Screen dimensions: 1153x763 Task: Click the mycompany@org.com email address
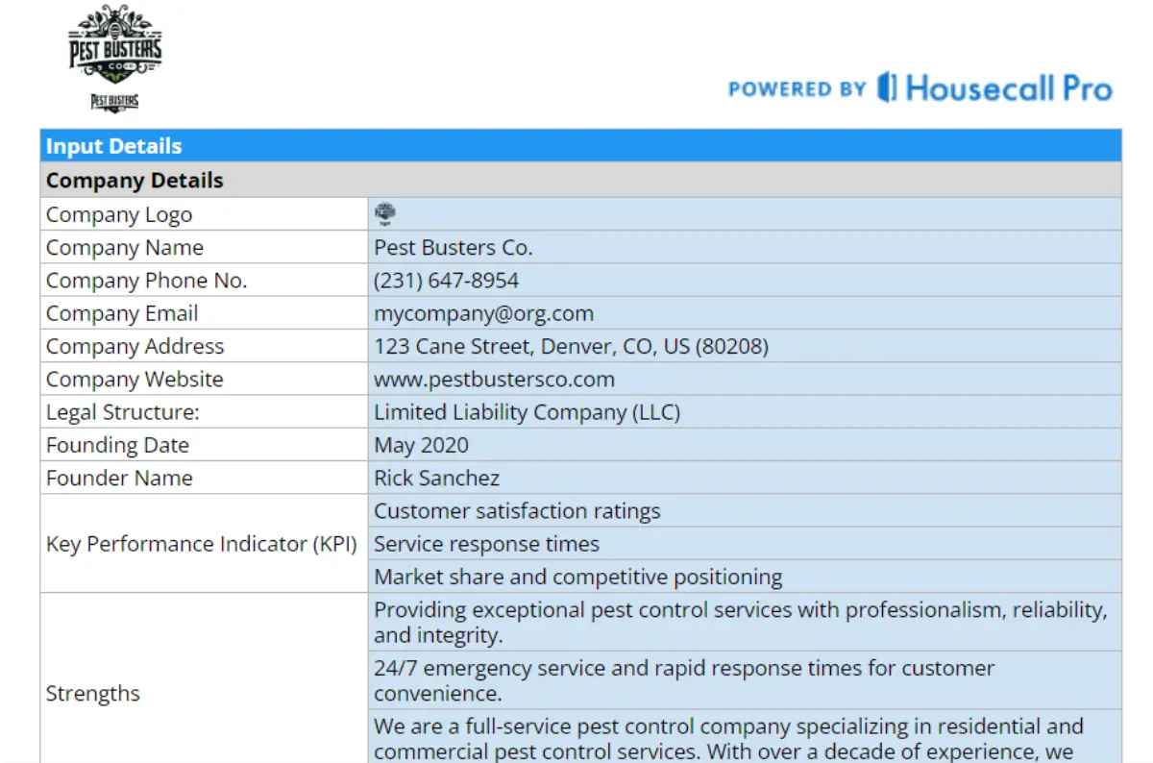tap(483, 313)
